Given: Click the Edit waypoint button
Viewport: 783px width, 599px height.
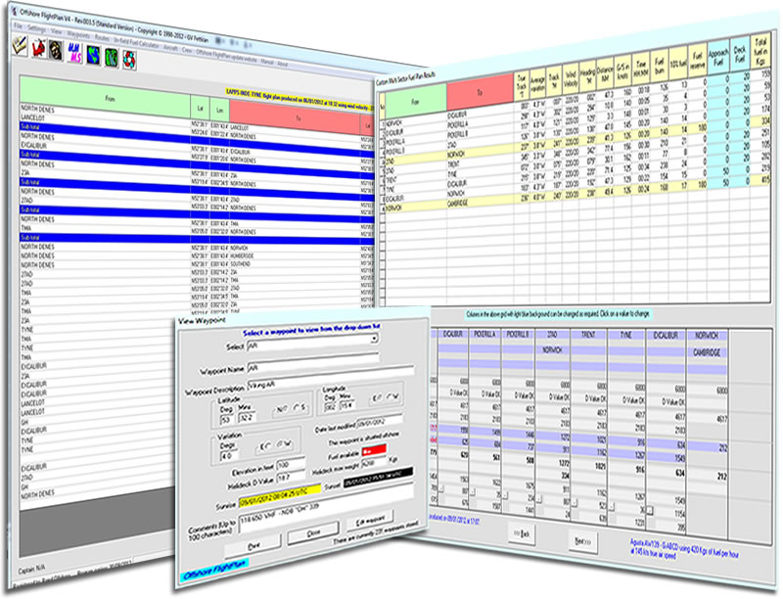Looking at the screenshot, I should point(370,521).
